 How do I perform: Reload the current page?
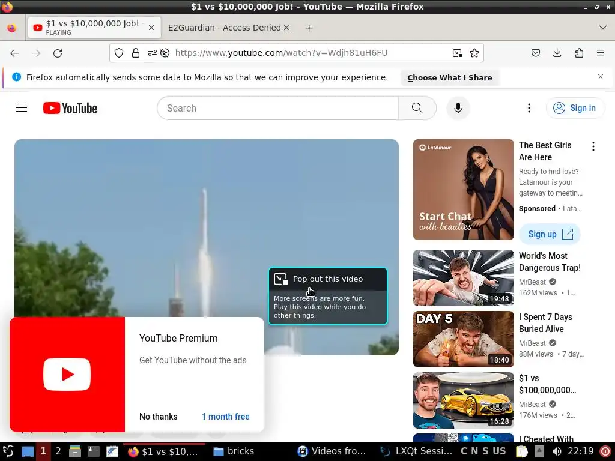[58, 53]
